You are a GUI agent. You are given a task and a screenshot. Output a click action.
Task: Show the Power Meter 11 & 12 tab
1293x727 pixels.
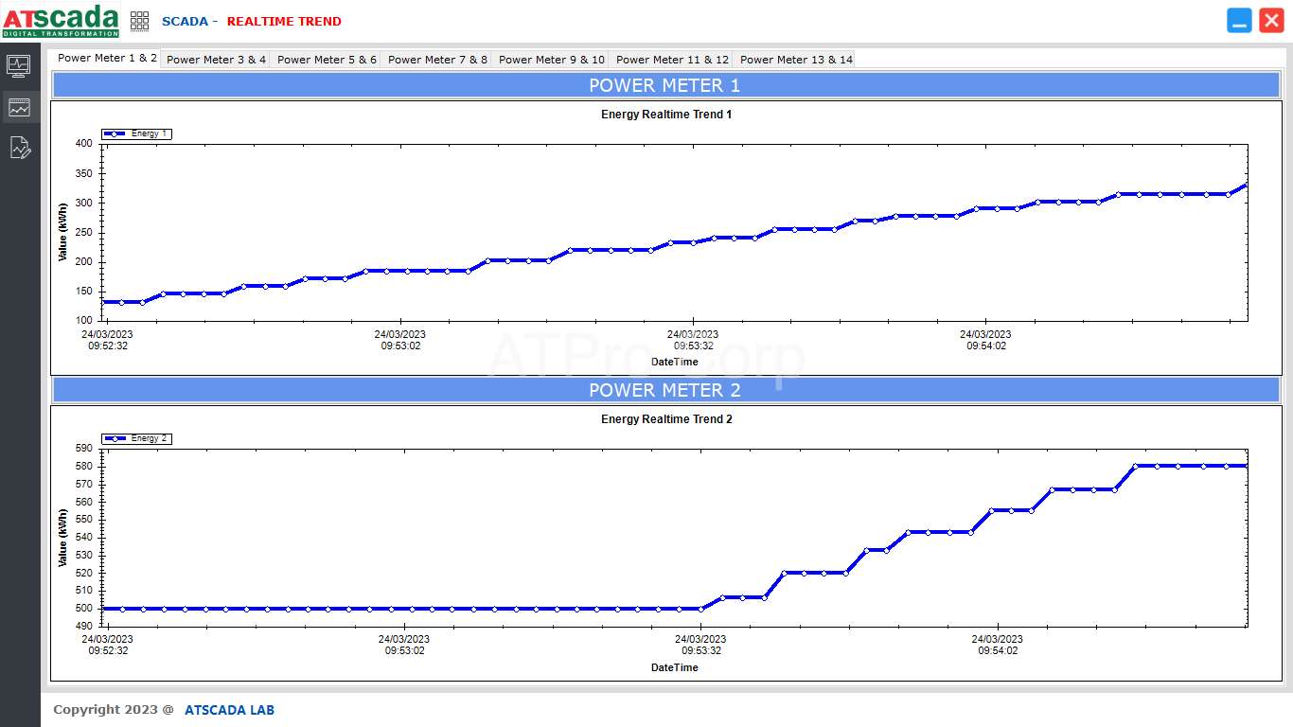click(672, 60)
